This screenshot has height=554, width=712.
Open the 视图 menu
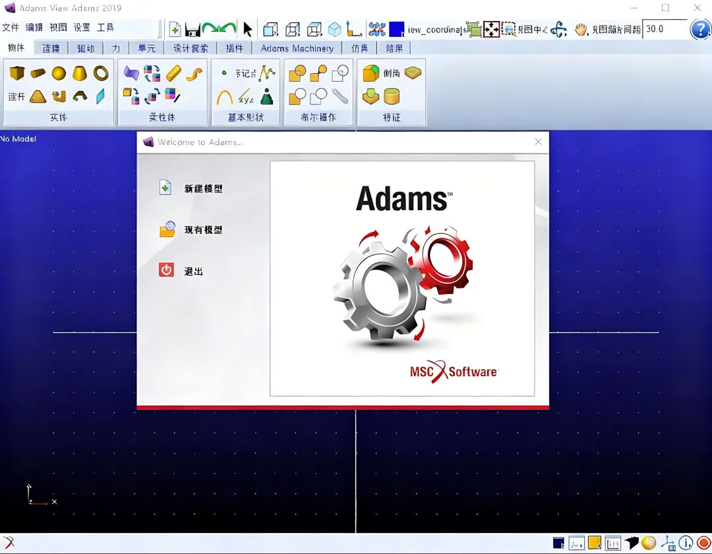(x=58, y=27)
